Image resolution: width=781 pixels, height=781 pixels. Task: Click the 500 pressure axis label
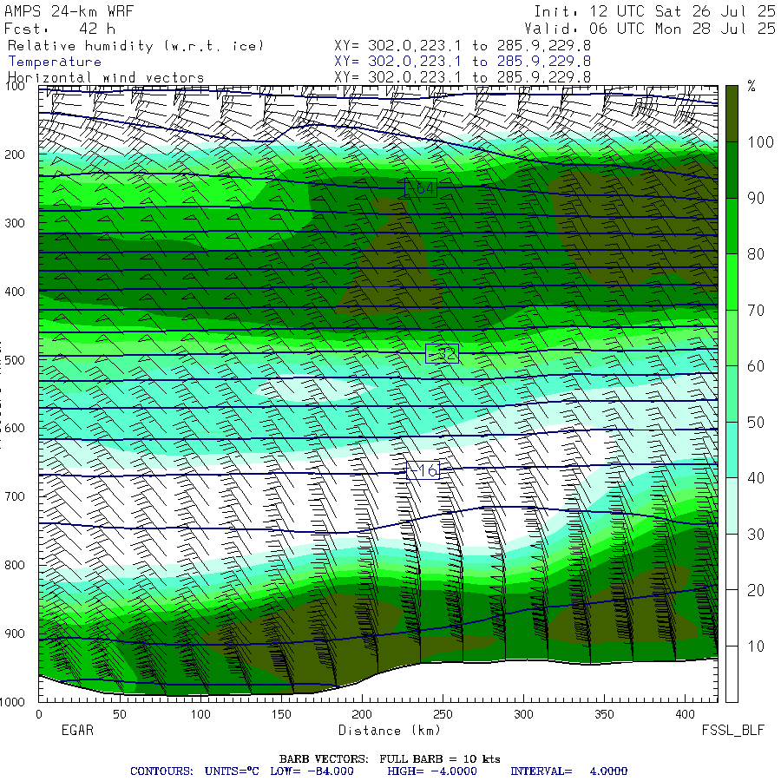tap(15, 360)
